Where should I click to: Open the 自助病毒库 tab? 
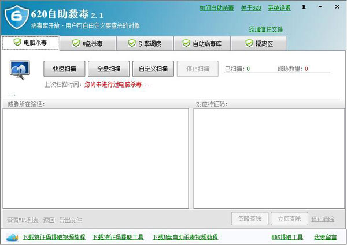(202, 43)
